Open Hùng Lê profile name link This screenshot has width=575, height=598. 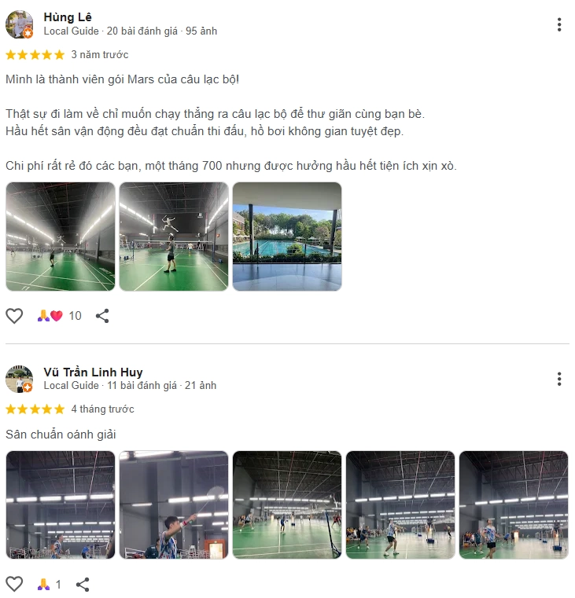(x=68, y=17)
